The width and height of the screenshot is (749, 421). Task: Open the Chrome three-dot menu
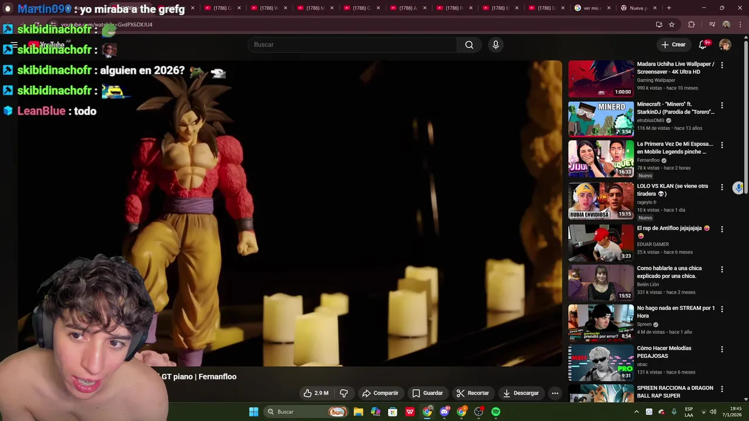[x=740, y=25]
